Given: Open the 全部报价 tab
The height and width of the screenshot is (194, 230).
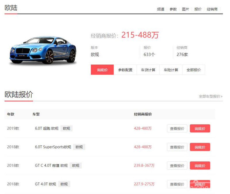Looking at the screenshot, I should 194,70.
